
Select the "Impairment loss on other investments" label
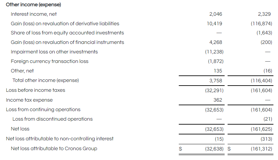click(x=54, y=52)
